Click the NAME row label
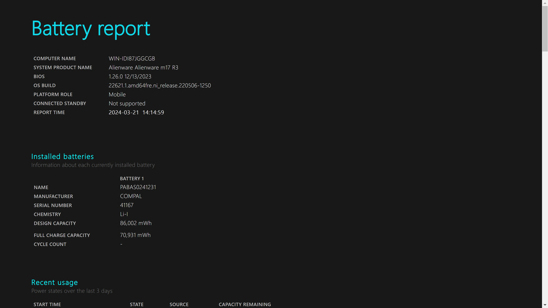 pos(41,188)
